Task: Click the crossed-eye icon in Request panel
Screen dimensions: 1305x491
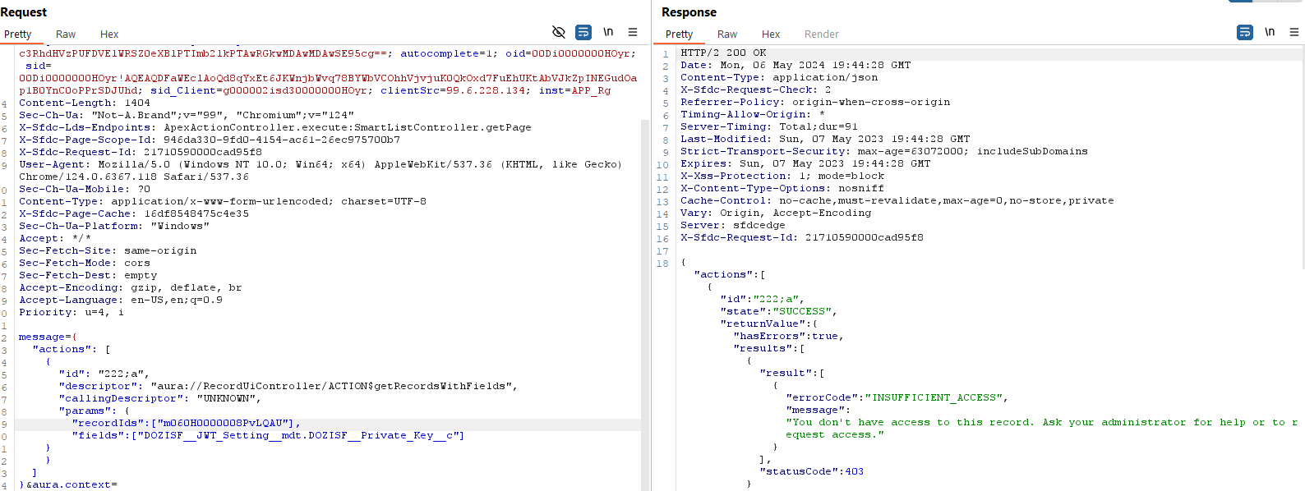Action: [x=559, y=32]
